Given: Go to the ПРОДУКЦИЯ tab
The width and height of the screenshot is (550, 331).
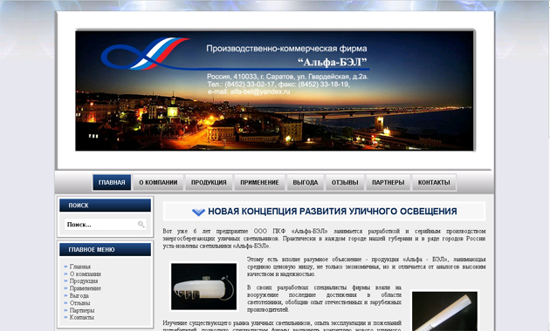Looking at the screenshot, I should [209, 182].
